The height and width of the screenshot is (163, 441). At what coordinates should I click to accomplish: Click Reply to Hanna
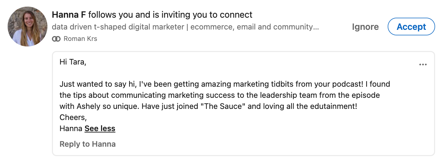pyautogui.click(x=88, y=144)
